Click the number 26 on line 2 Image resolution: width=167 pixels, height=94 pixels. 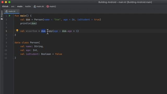tap(73, 20)
